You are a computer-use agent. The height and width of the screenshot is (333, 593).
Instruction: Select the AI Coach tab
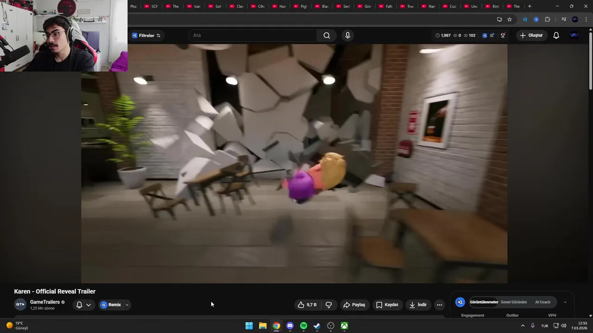click(543, 302)
